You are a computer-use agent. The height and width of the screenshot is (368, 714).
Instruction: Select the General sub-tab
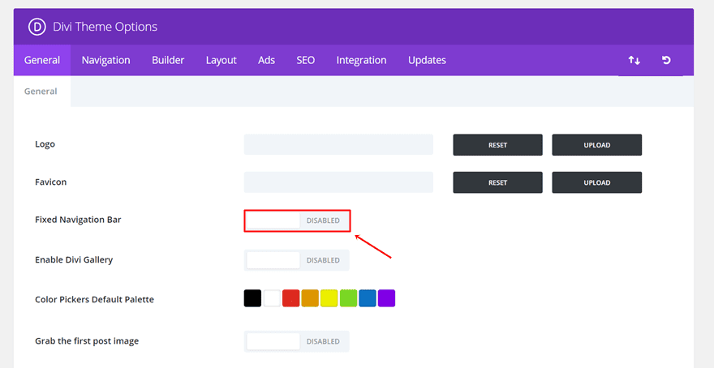41,92
